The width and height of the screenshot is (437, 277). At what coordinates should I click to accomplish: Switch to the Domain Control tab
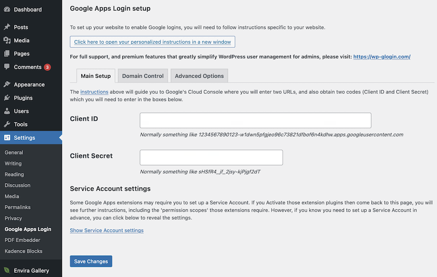tap(143, 76)
